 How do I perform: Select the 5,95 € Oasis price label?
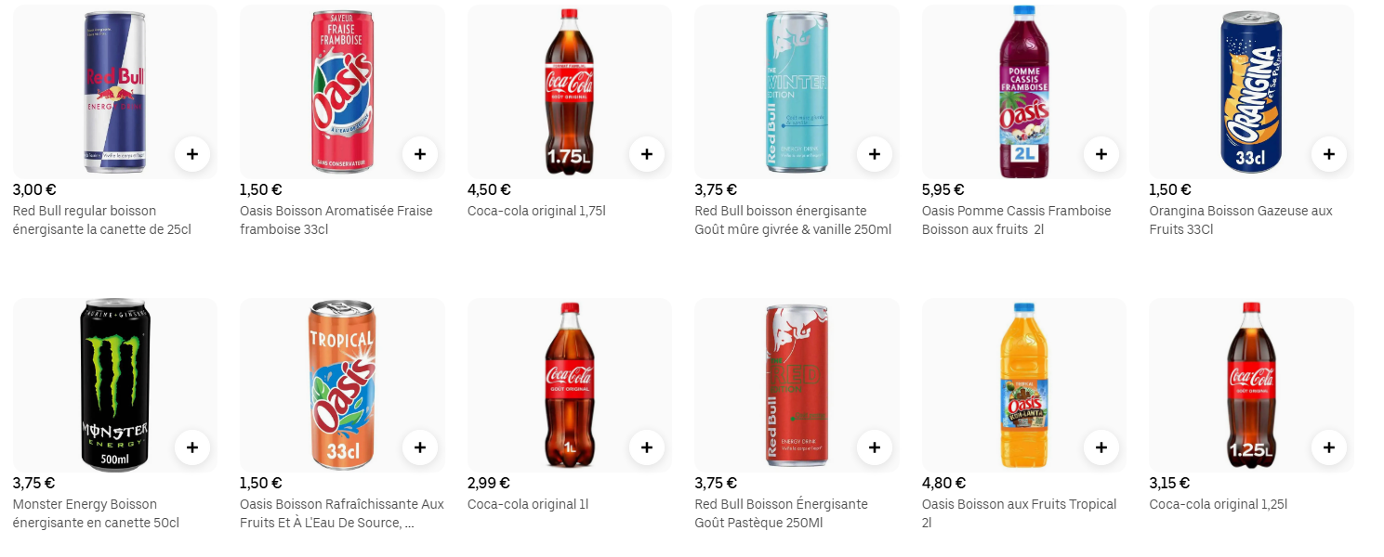[943, 189]
